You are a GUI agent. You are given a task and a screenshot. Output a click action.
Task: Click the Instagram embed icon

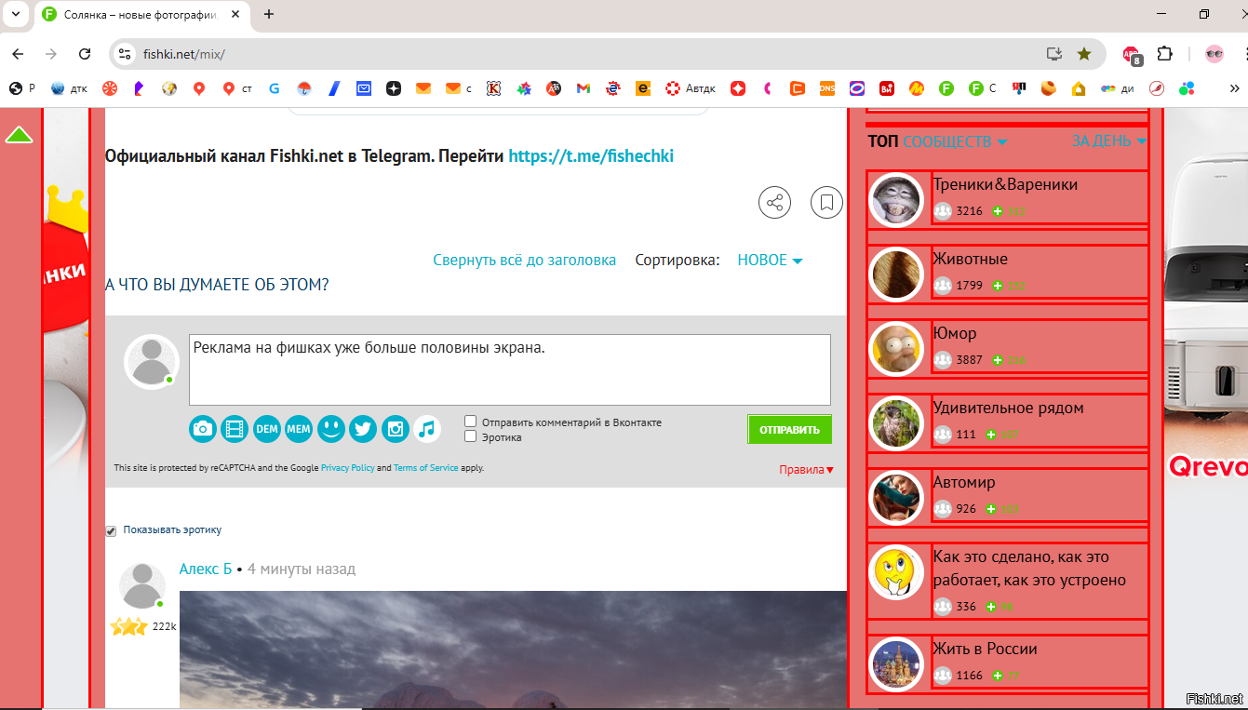[395, 429]
